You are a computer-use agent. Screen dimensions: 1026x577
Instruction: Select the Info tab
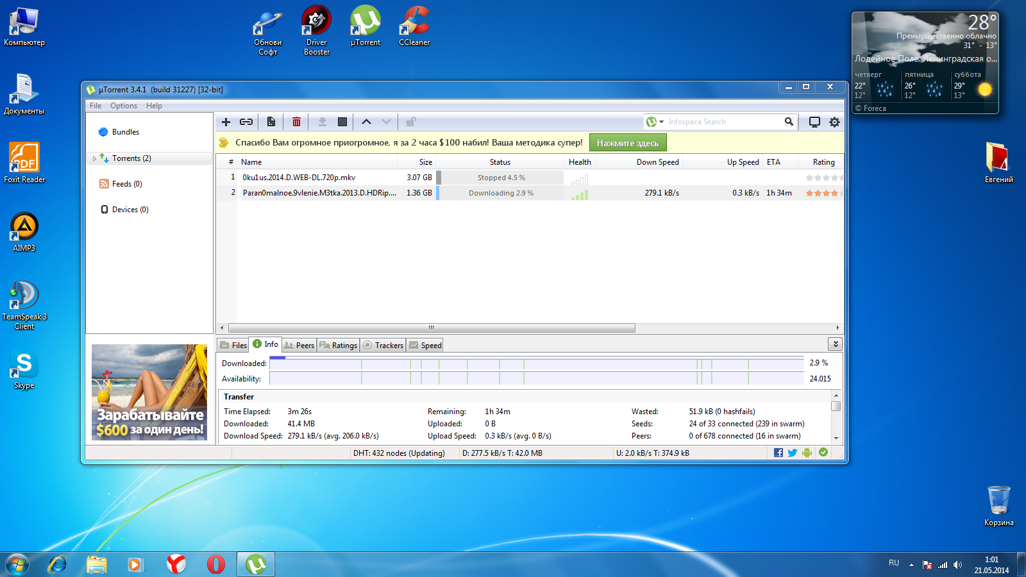pos(265,344)
